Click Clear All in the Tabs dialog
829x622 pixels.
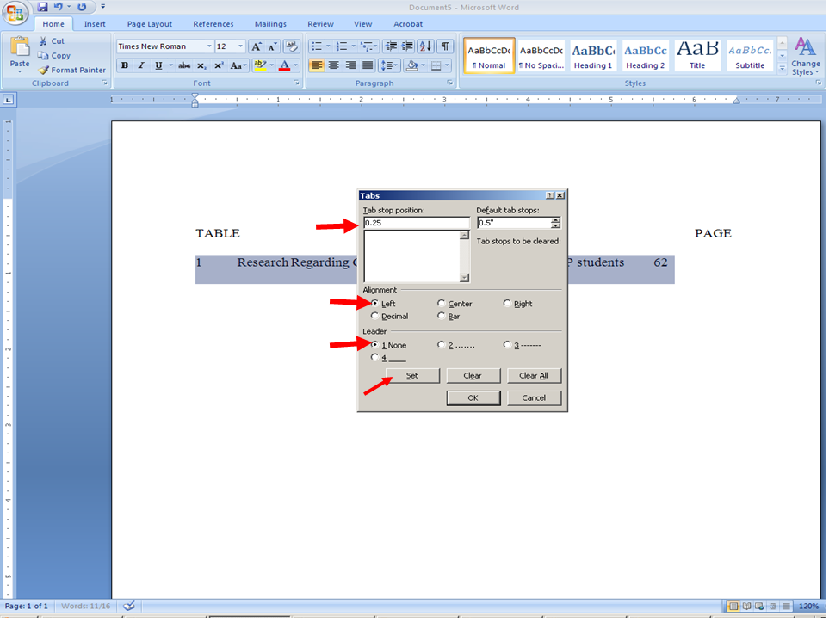[535, 375]
